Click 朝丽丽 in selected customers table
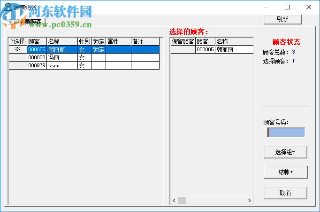 (x=234, y=49)
